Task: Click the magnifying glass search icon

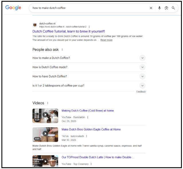Action: pyautogui.click(x=173, y=8)
